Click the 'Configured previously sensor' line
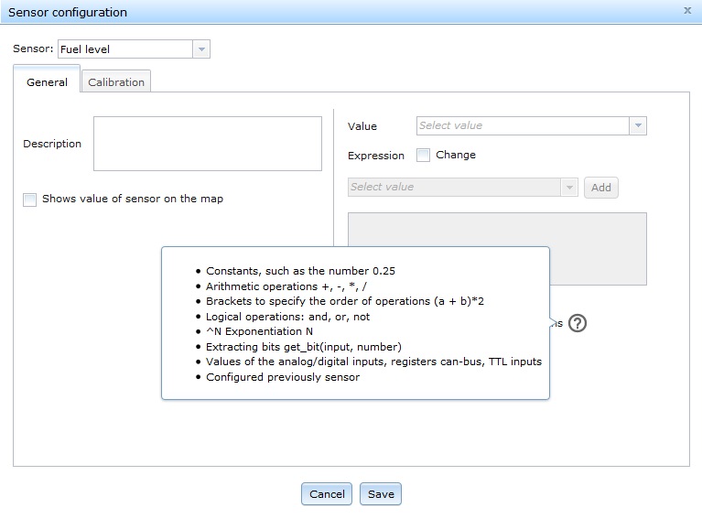702x529 pixels. (x=283, y=377)
